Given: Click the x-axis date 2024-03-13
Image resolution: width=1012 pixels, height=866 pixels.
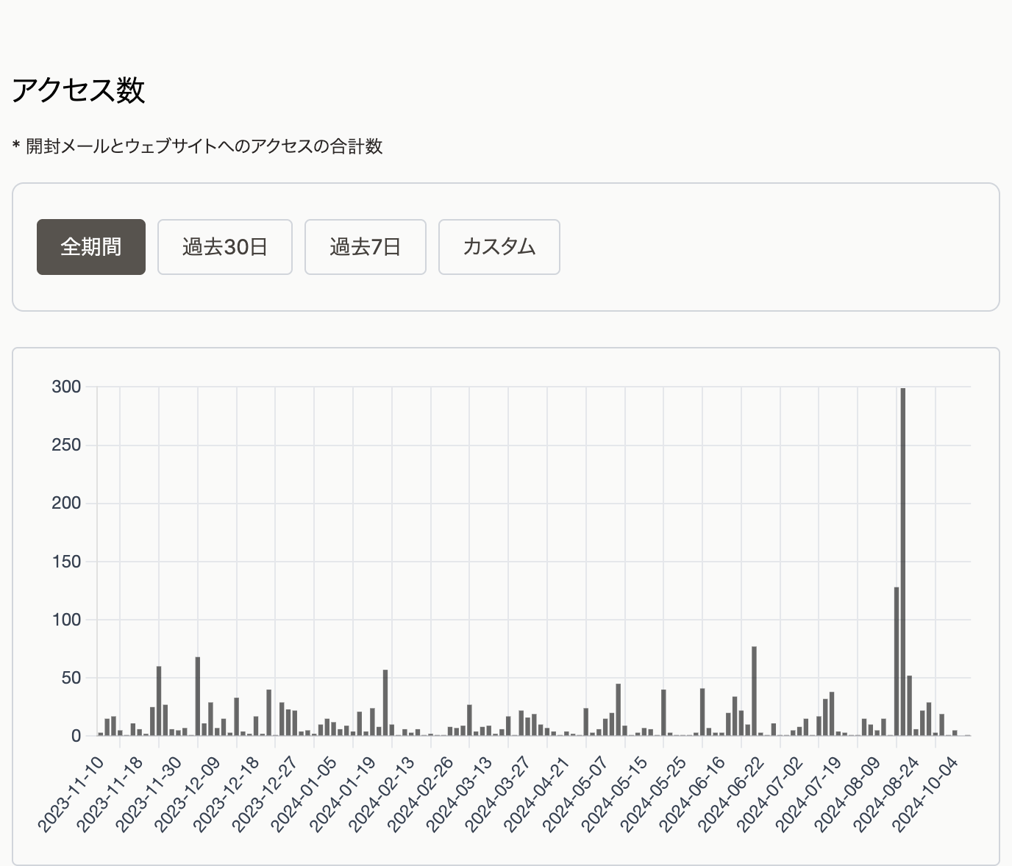Looking at the screenshot, I should (460, 793).
